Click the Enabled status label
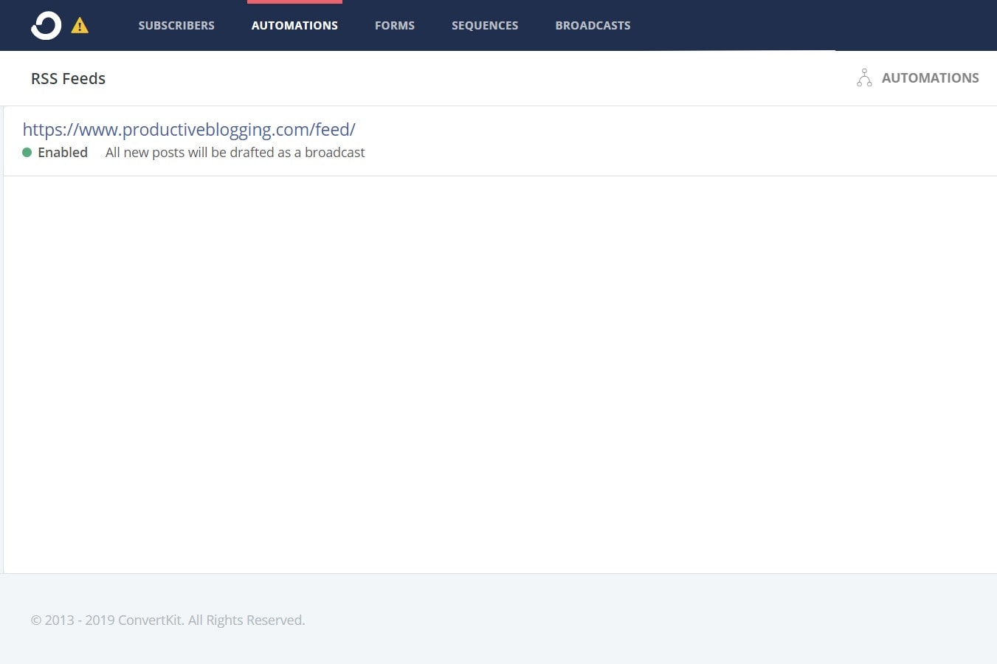Viewport: 997px width, 664px height. (63, 153)
